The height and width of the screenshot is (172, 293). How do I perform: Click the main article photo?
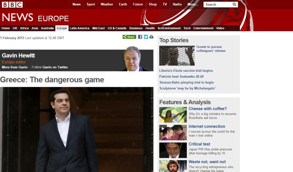[x=77, y=130]
